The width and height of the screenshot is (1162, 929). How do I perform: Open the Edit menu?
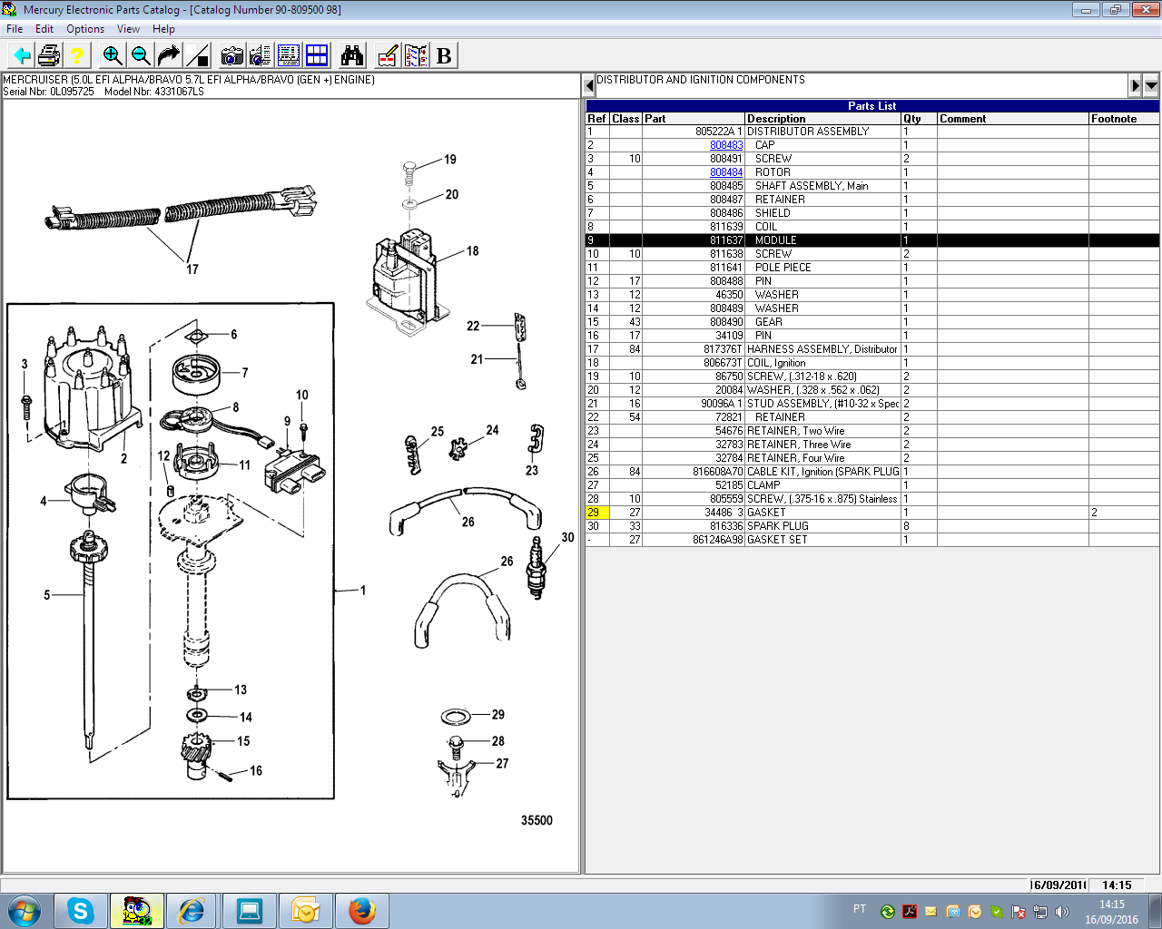point(44,29)
